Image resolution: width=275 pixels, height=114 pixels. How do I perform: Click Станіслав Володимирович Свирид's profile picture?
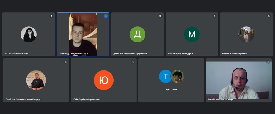coord(36,80)
